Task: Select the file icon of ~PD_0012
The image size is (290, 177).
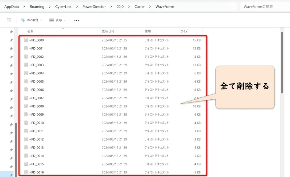Action: pos(26,139)
